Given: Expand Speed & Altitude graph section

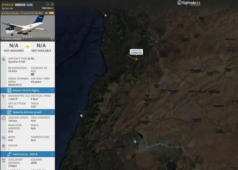Looking at the screenshot, I should pos(28,112).
